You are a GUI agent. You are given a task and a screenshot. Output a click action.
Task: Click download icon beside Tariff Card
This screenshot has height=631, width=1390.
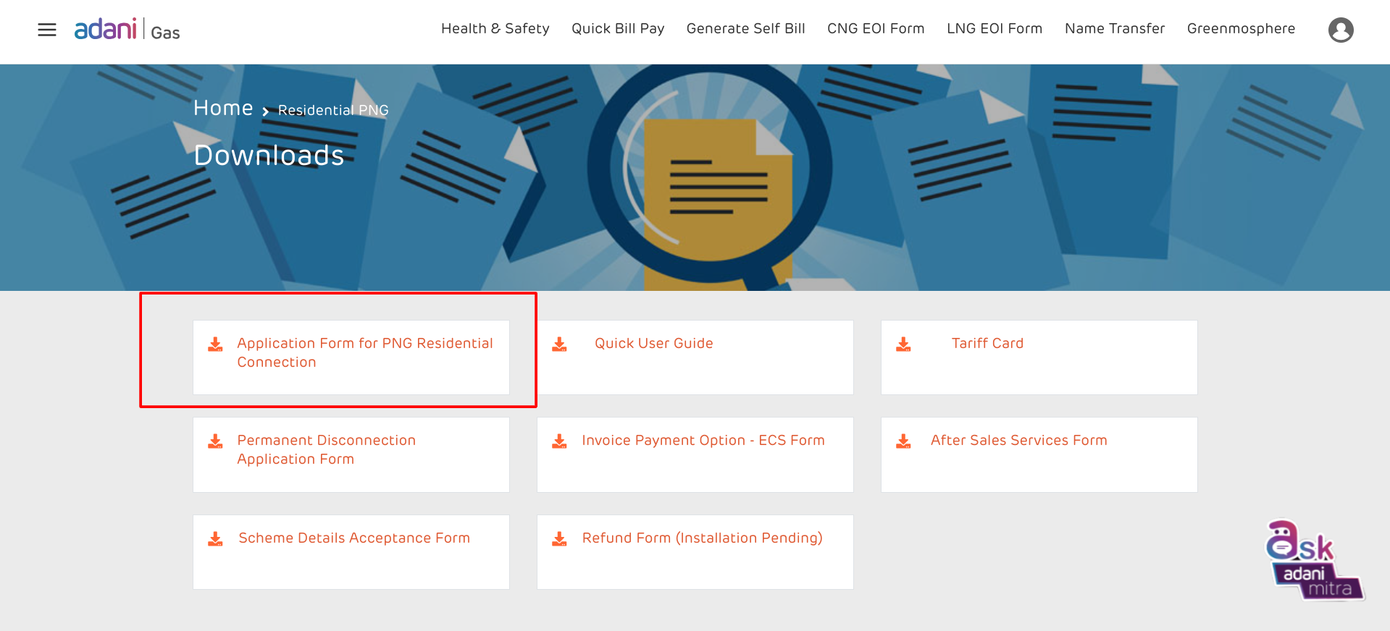(x=903, y=344)
